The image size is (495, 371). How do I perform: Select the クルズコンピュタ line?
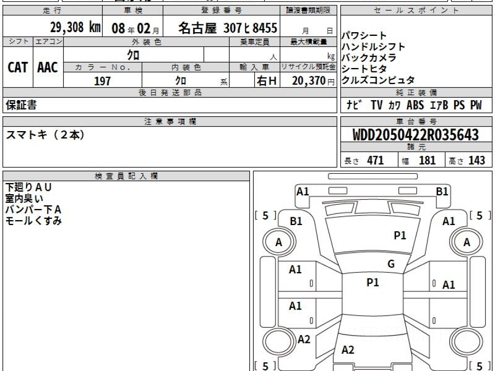tap(378, 80)
